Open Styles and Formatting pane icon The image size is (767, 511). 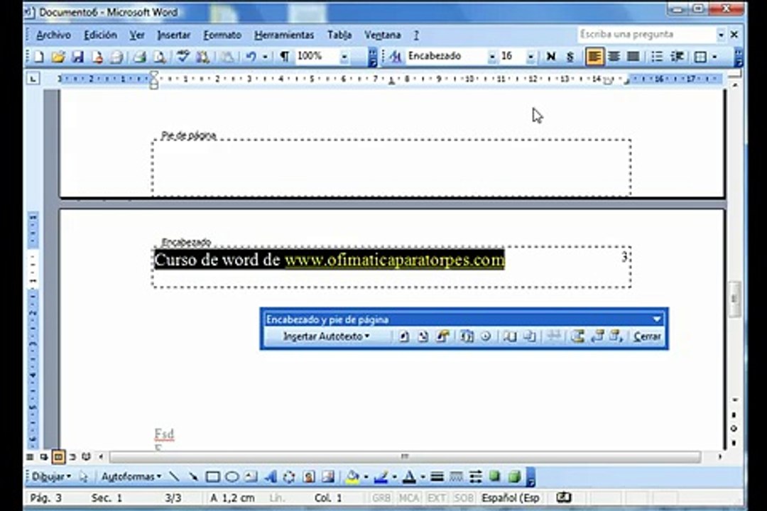[395, 57]
